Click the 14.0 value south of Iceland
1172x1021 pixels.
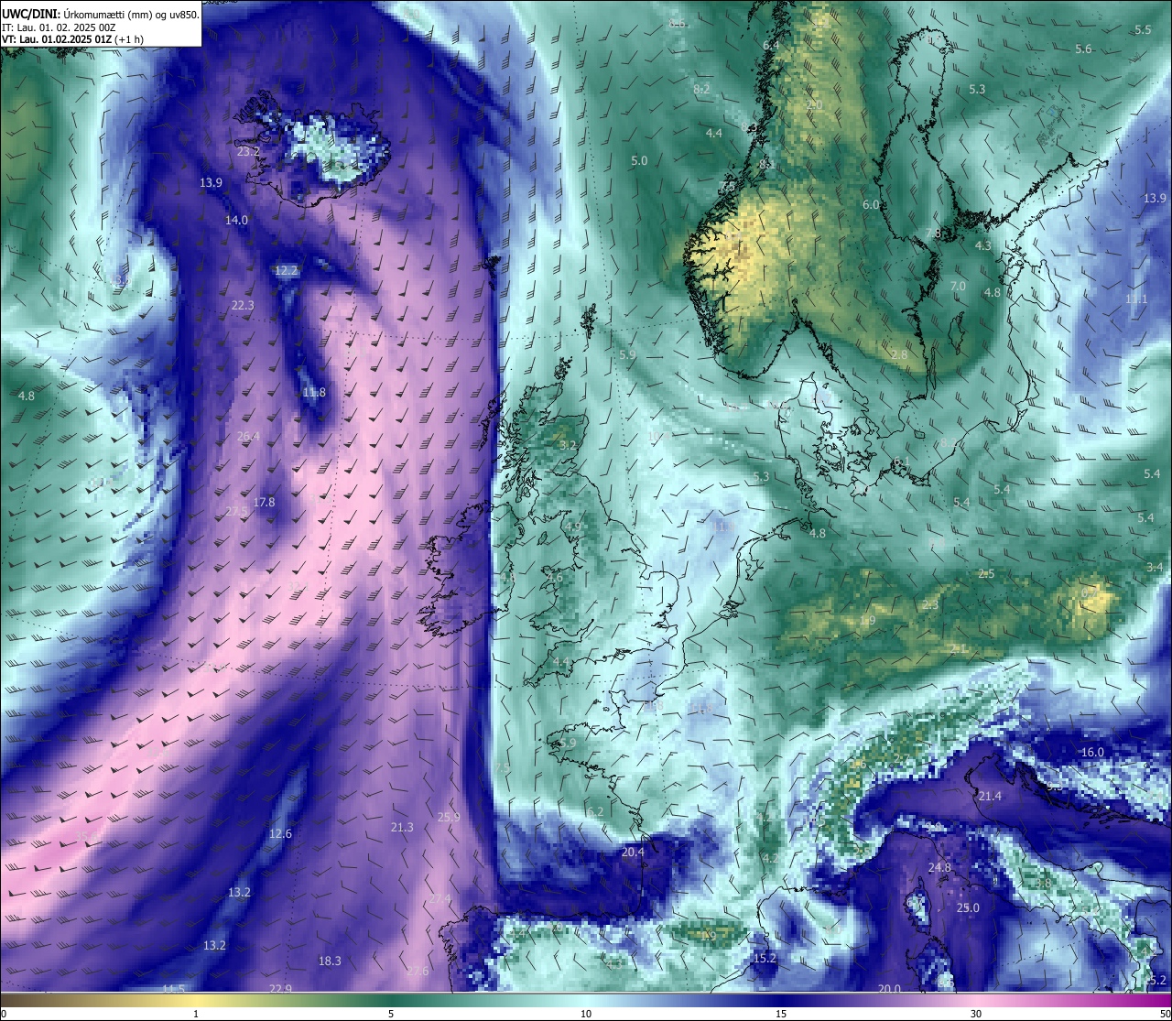click(237, 220)
